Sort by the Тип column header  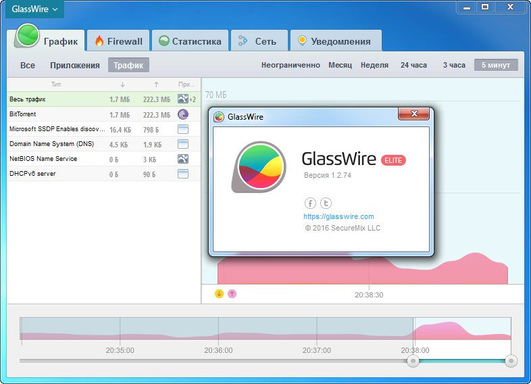tap(56, 85)
